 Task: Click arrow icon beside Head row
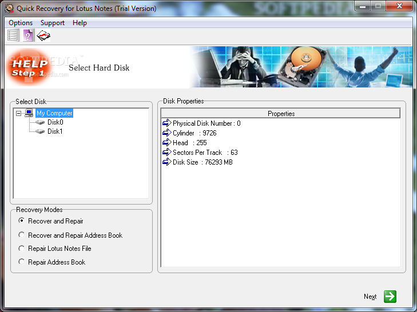(167, 142)
